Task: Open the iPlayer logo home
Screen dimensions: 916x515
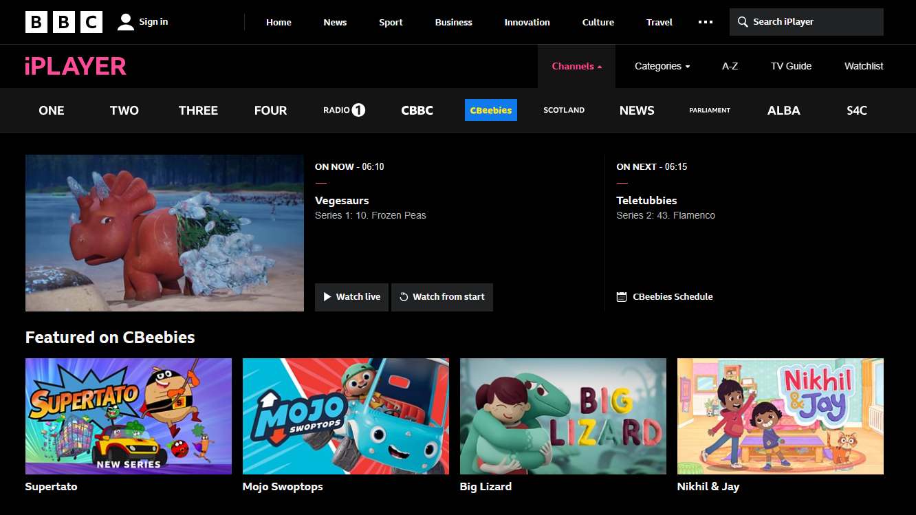Action: 76,66
